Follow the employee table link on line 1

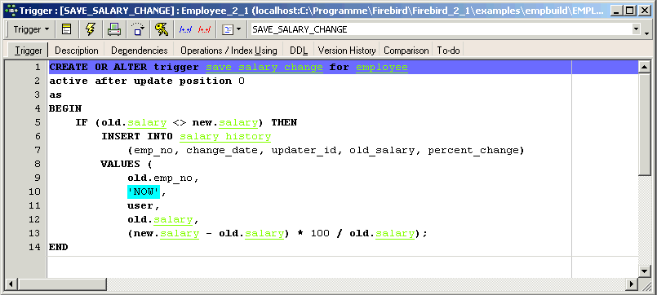click(x=382, y=68)
